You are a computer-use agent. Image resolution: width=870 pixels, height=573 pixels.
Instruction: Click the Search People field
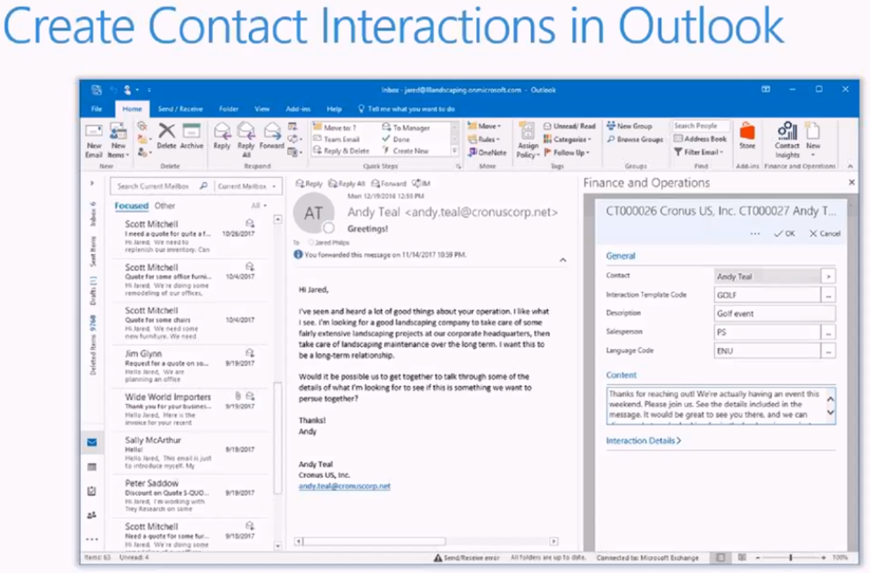tap(700, 126)
